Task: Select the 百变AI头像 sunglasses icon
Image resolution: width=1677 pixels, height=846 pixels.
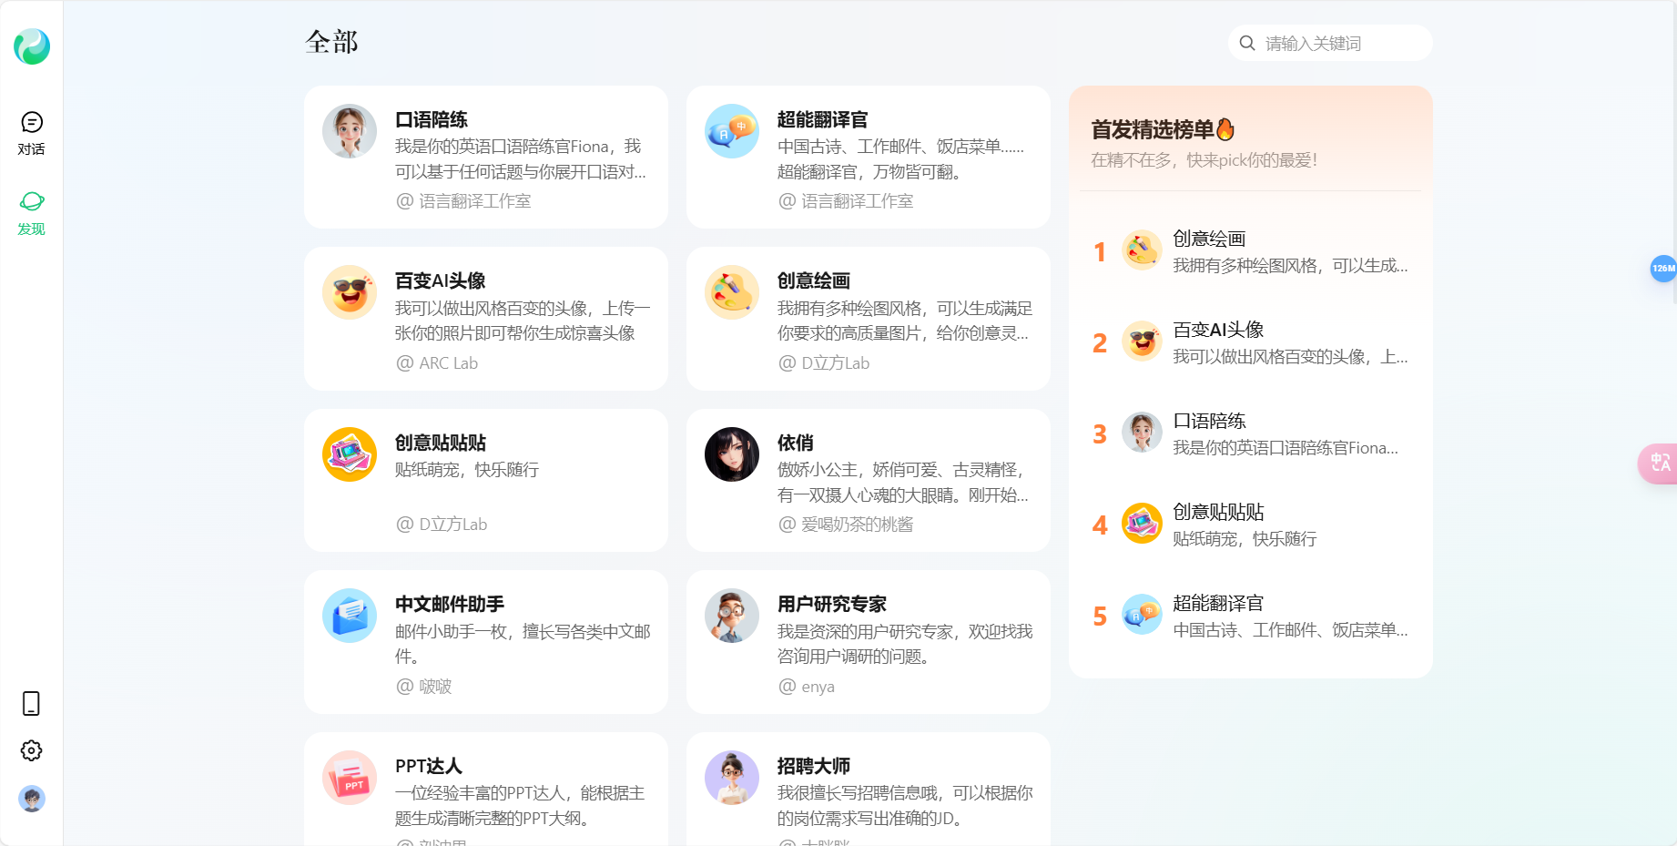Action: click(349, 292)
